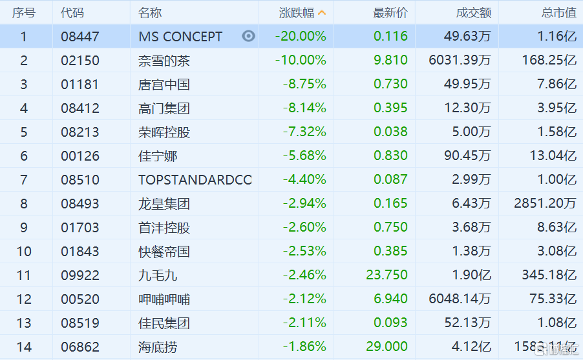Click the 总市值 column header
The width and height of the screenshot is (583, 360).
click(559, 13)
